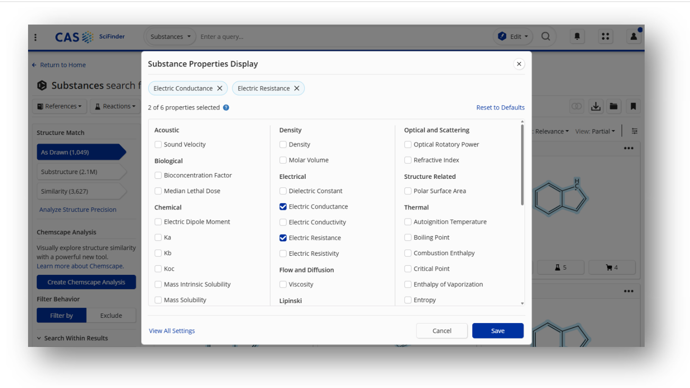This screenshot has height=388, width=690.
Task: Open the first result's ellipsis menu
Action: [x=628, y=148]
